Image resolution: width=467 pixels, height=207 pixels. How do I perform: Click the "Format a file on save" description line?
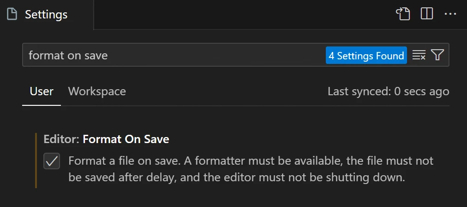click(251, 161)
